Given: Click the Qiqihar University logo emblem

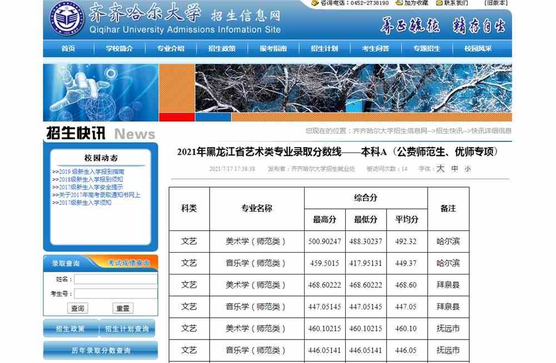Looking at the screenshot, I should (67, 18).
